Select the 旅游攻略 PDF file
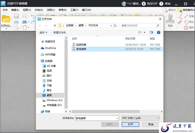This screenshot has height=133, width=195. (x=117, y=45)
